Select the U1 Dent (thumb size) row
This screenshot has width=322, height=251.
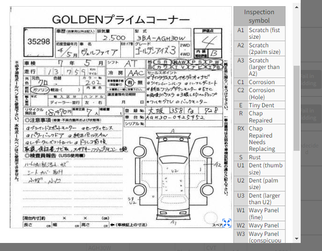(x=259, y=169)
